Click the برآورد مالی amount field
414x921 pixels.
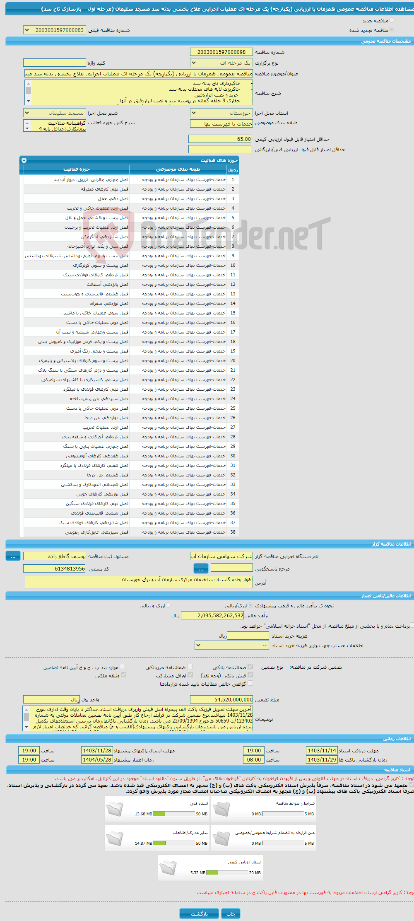(x=213, y=616)
